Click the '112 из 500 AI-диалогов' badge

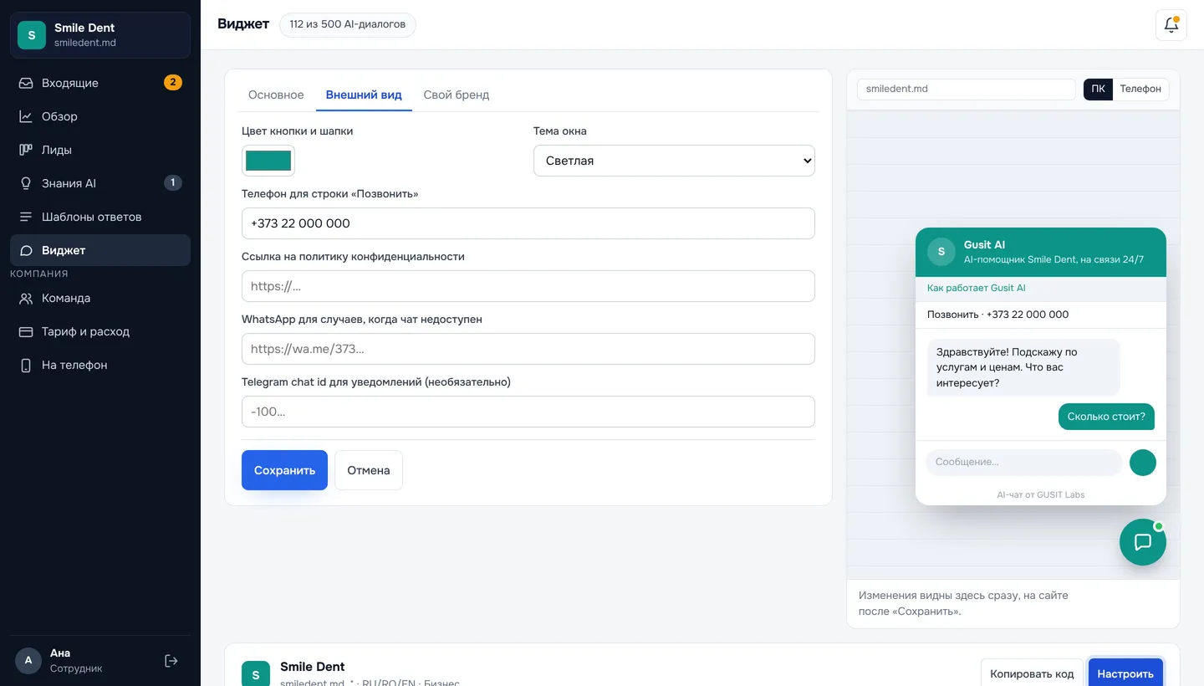pos(348,24)
